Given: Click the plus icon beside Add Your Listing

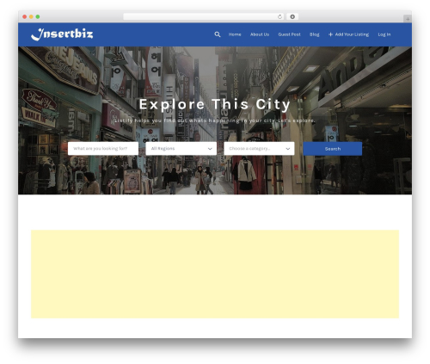Looking at the screenshot, I should point(330,34).
